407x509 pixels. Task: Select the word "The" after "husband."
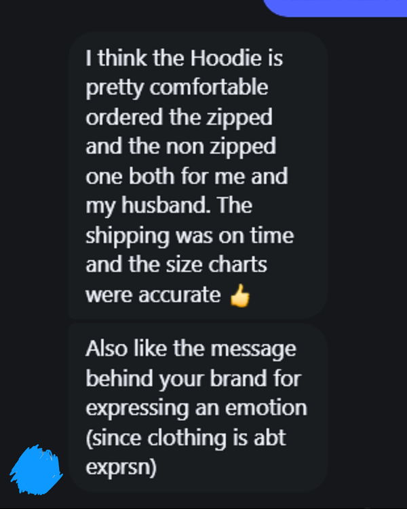coord(235,205)
